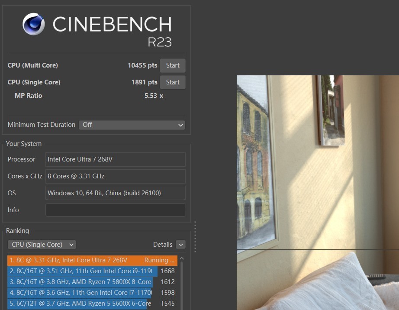Viewport: 399px width, 310px height.
Task: Click the ranking list scroll up arrow
Action: pyautogui.click(x=182, y=258)
